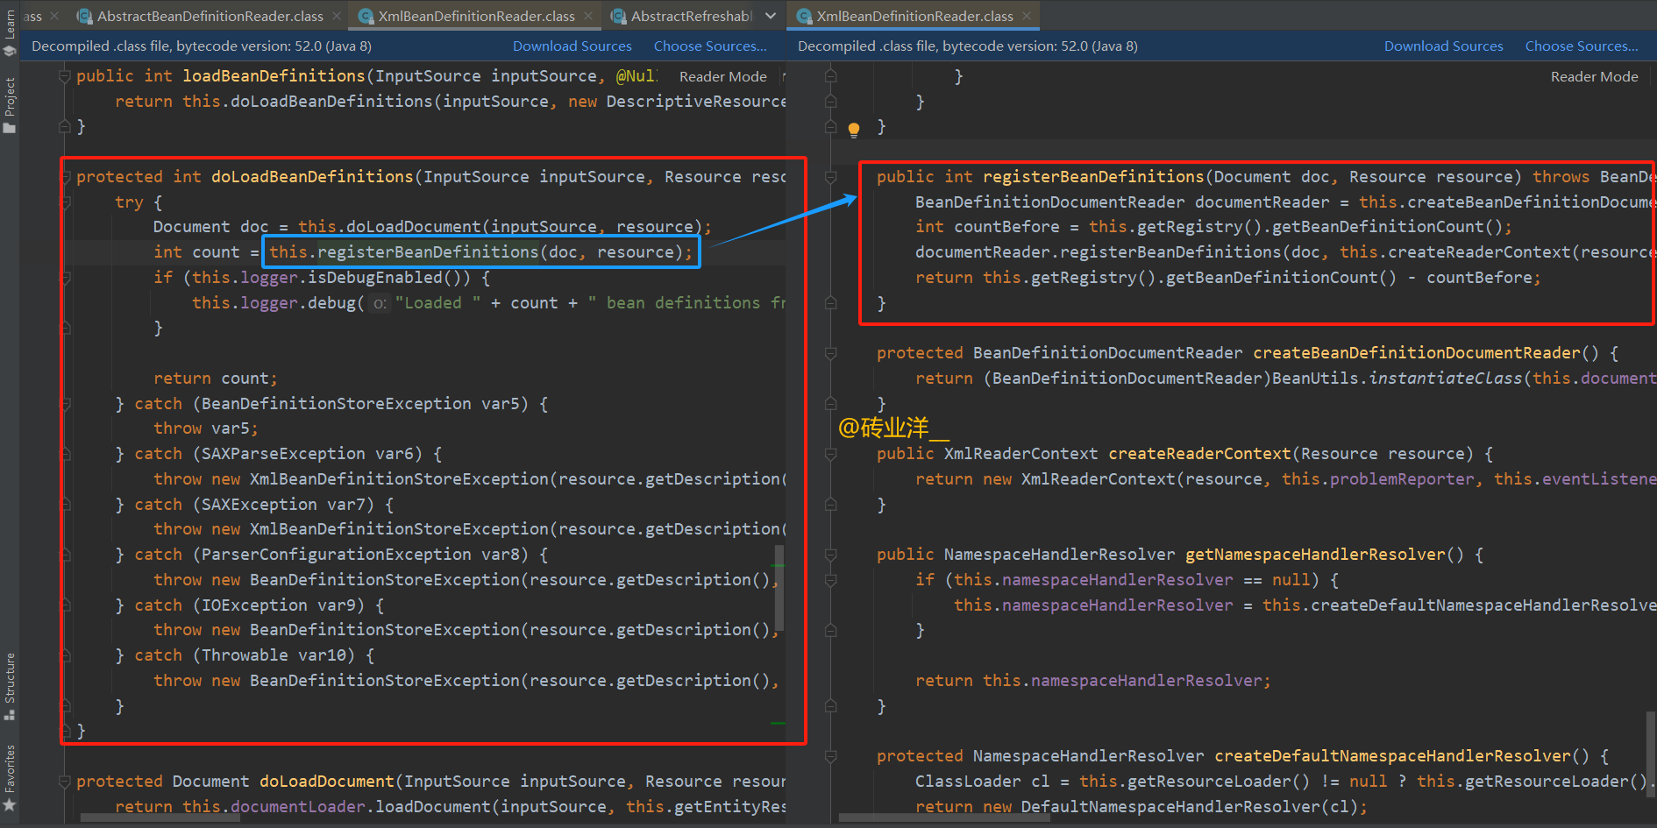Click XmlReaderContext constructor call after new

1098,479
